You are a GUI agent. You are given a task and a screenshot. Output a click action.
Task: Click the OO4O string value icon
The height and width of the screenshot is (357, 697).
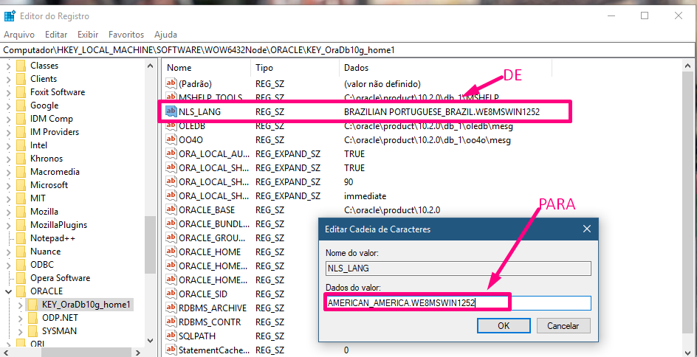(x=171, y=140)
